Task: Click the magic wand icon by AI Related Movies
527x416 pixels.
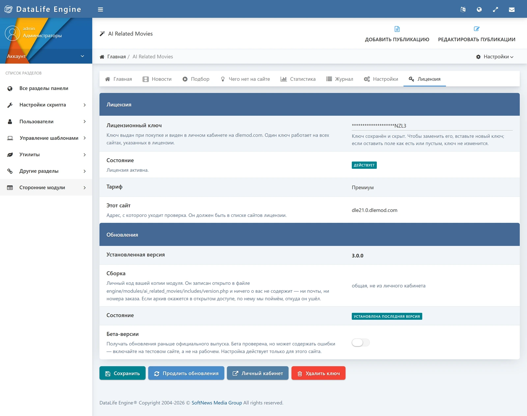Action: pyautogui.click(x=102, y=34)
